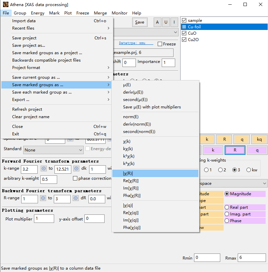Click the Save button
The height and width of the screenshot is (272, 268).
pos(140,22)
